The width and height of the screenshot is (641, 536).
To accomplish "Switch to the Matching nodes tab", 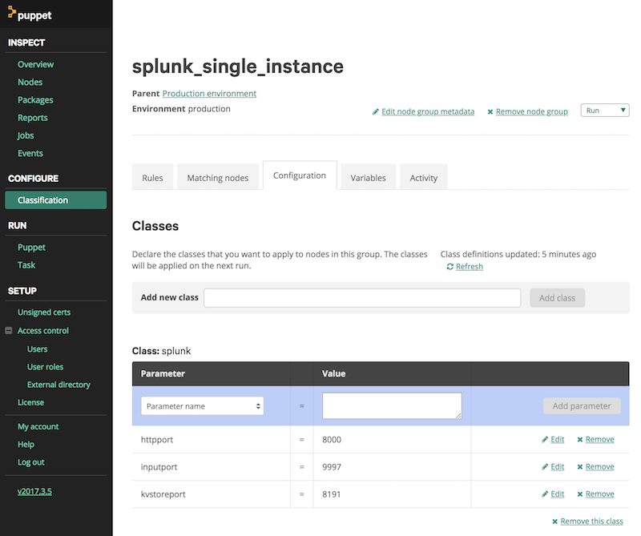I will (218, 178).
